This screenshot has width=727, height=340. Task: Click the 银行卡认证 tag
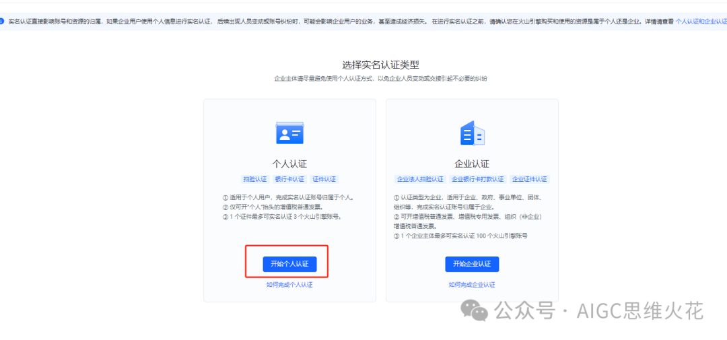(289, 179)
